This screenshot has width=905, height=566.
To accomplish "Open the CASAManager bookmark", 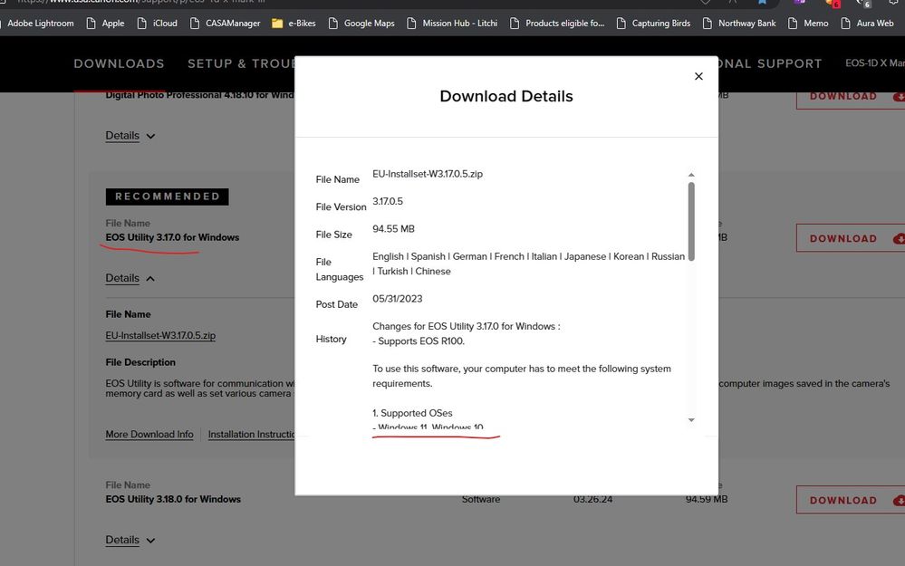I will coord(225,23).
